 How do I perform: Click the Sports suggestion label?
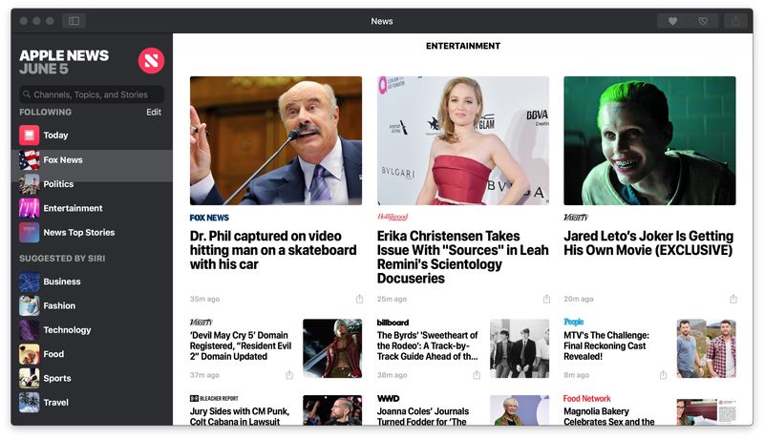point(57,378)
